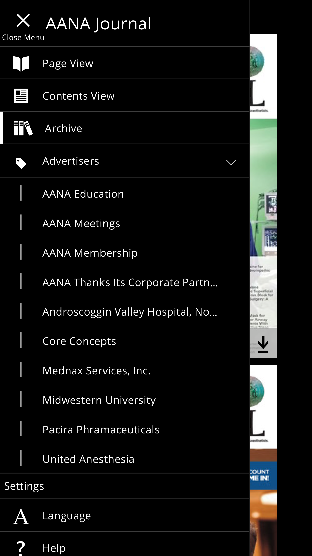Tap the Archive books icon

[x=23, y=128]
